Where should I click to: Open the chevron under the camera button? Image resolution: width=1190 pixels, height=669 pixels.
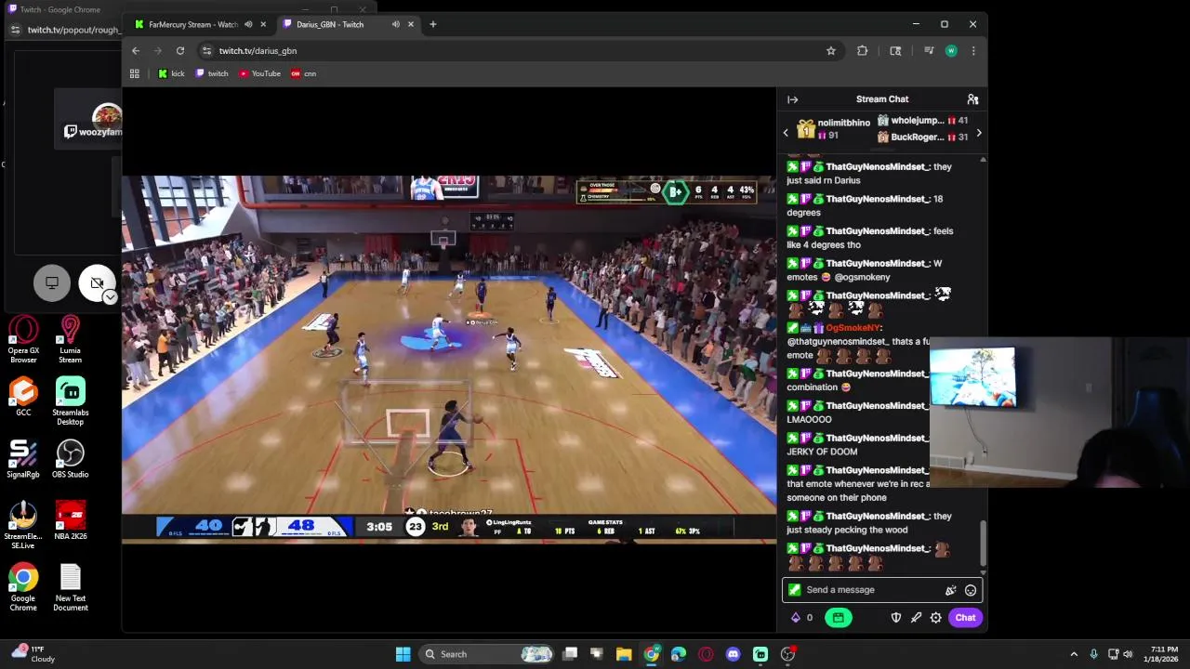110,297
